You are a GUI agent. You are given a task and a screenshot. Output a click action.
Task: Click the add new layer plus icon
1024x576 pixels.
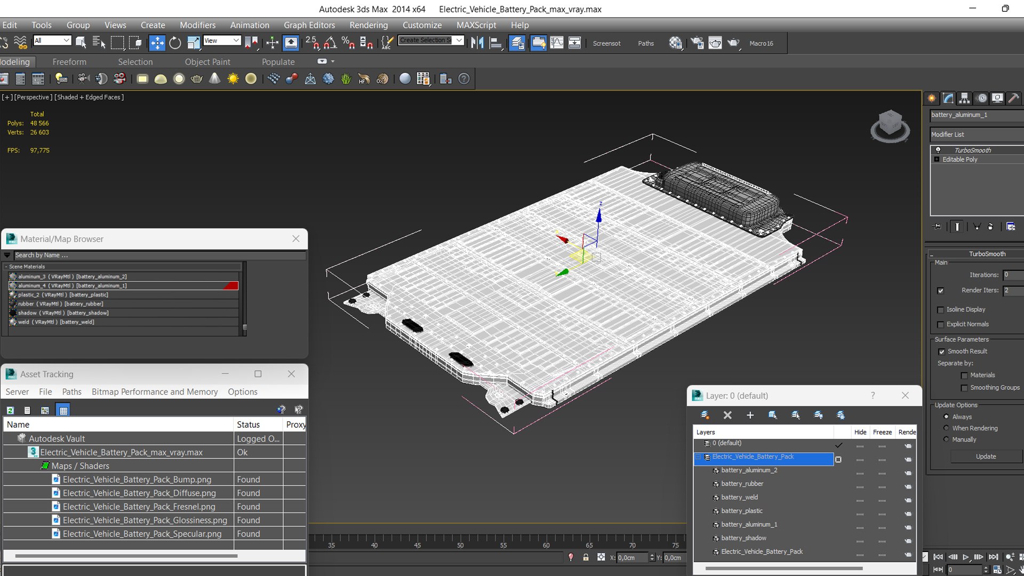pyautogui.click(x=750, y=415)
